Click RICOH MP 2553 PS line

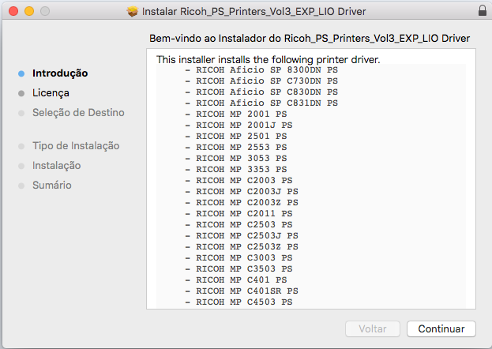236,147
